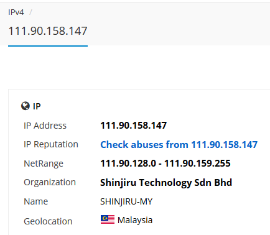Click the breadcrumb slash separator after IPv4
The height and width of the screenshot is (235, 270).
point(30,12)
